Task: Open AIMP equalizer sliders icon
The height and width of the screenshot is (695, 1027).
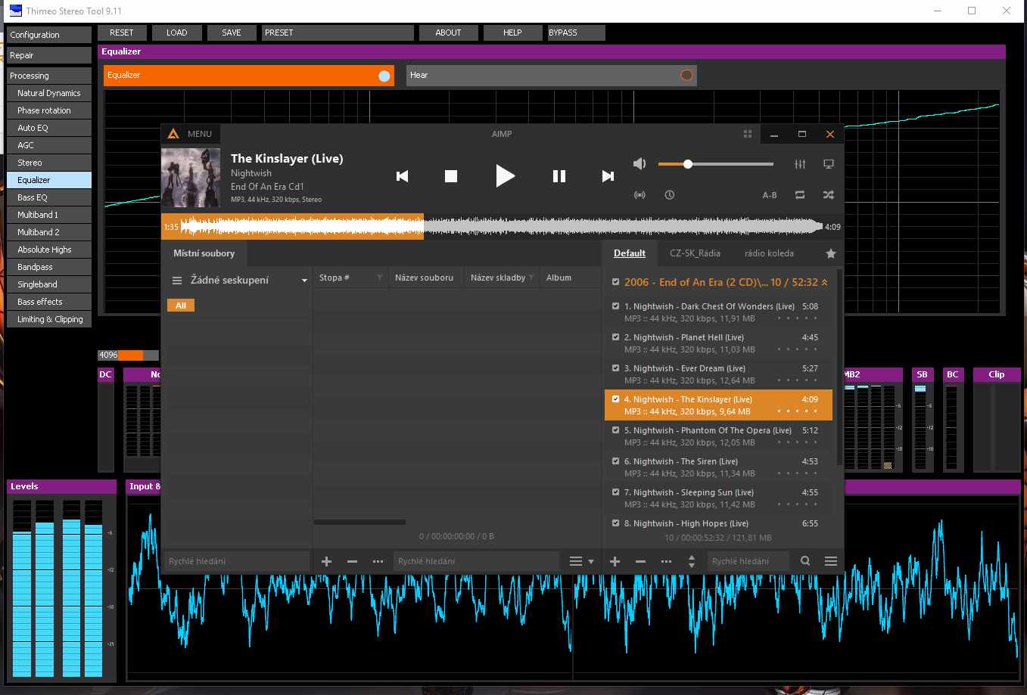Action: pos(800,164)
